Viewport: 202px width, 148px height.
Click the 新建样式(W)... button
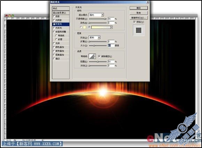[x=139, y=18]
